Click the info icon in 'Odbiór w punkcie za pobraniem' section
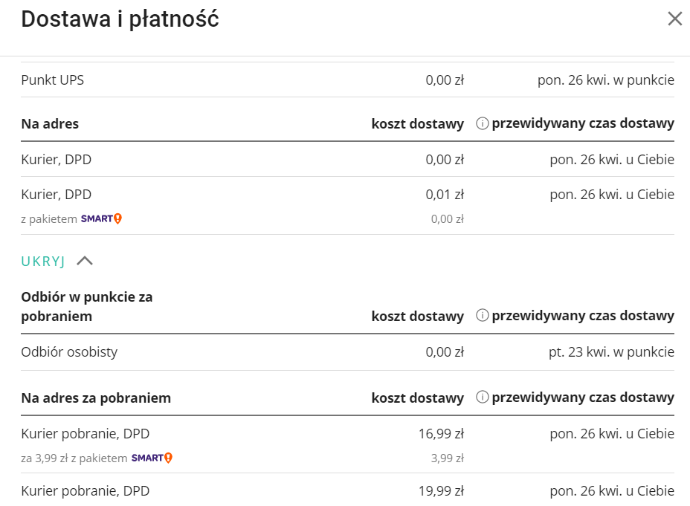This screenshot has height=506, width=690. tap(483, 315)
